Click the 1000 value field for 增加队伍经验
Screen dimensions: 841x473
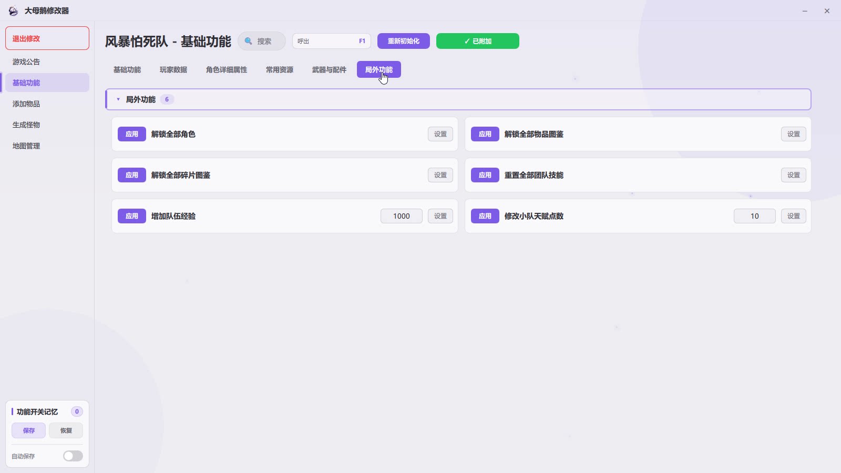click(x=402, y=216)
